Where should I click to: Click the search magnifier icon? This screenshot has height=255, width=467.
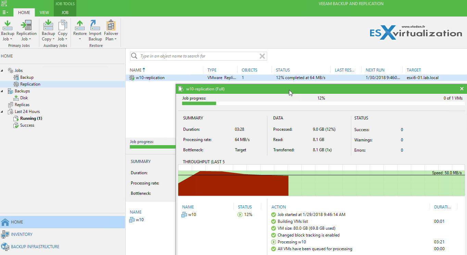(135, 56)
